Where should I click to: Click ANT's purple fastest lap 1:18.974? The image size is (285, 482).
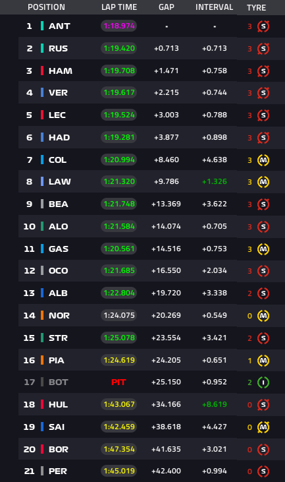tap(119, 26)
